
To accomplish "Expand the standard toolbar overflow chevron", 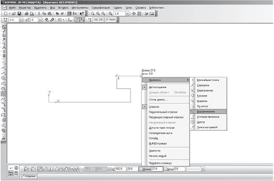I will click(86, 14).
